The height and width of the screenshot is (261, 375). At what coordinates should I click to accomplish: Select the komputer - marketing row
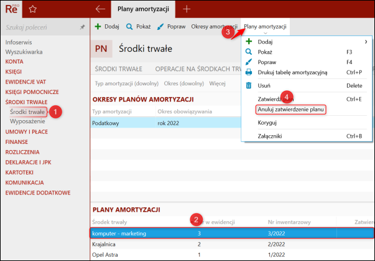[232, 233]
